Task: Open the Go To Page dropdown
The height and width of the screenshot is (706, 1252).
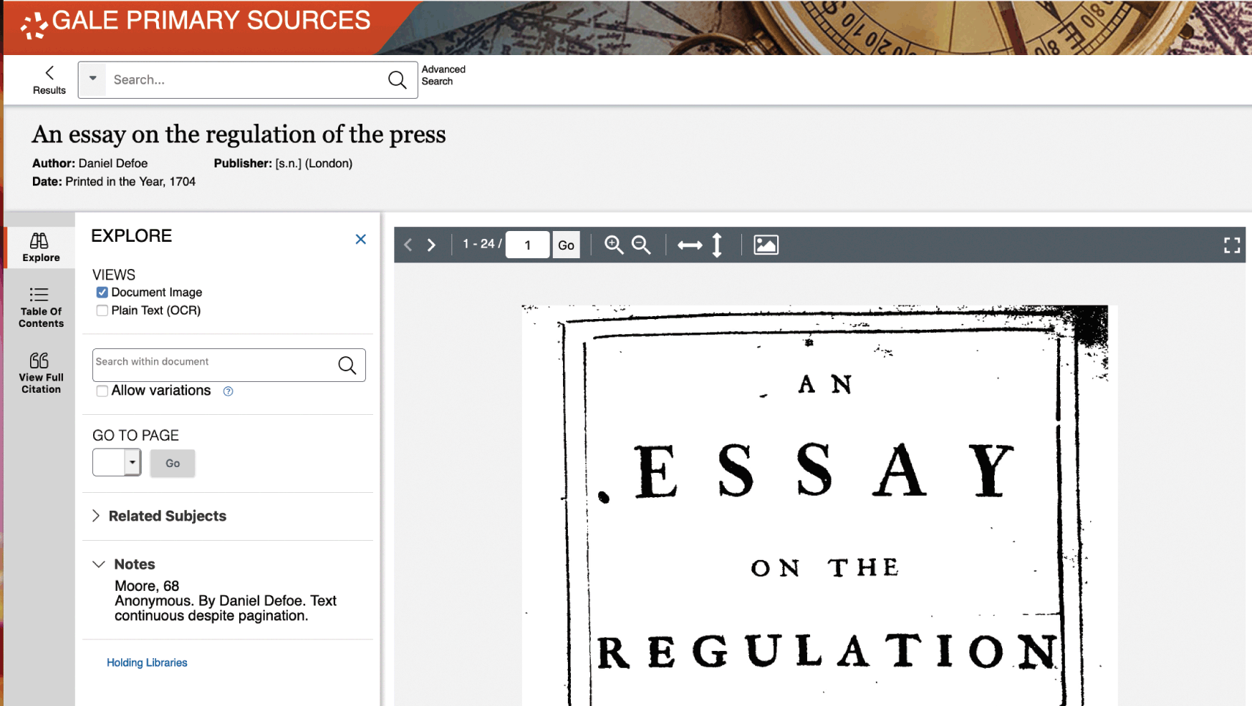Action: pyautogui.click(x=133, y=463)
